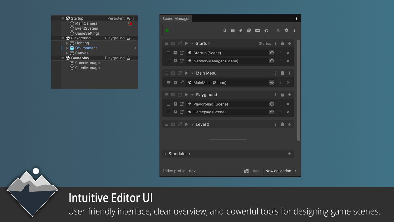This screenshot has height=222, width=394.
Task: Collapse the Startup scene in the hierarchy
Action: tap(63, 18)
